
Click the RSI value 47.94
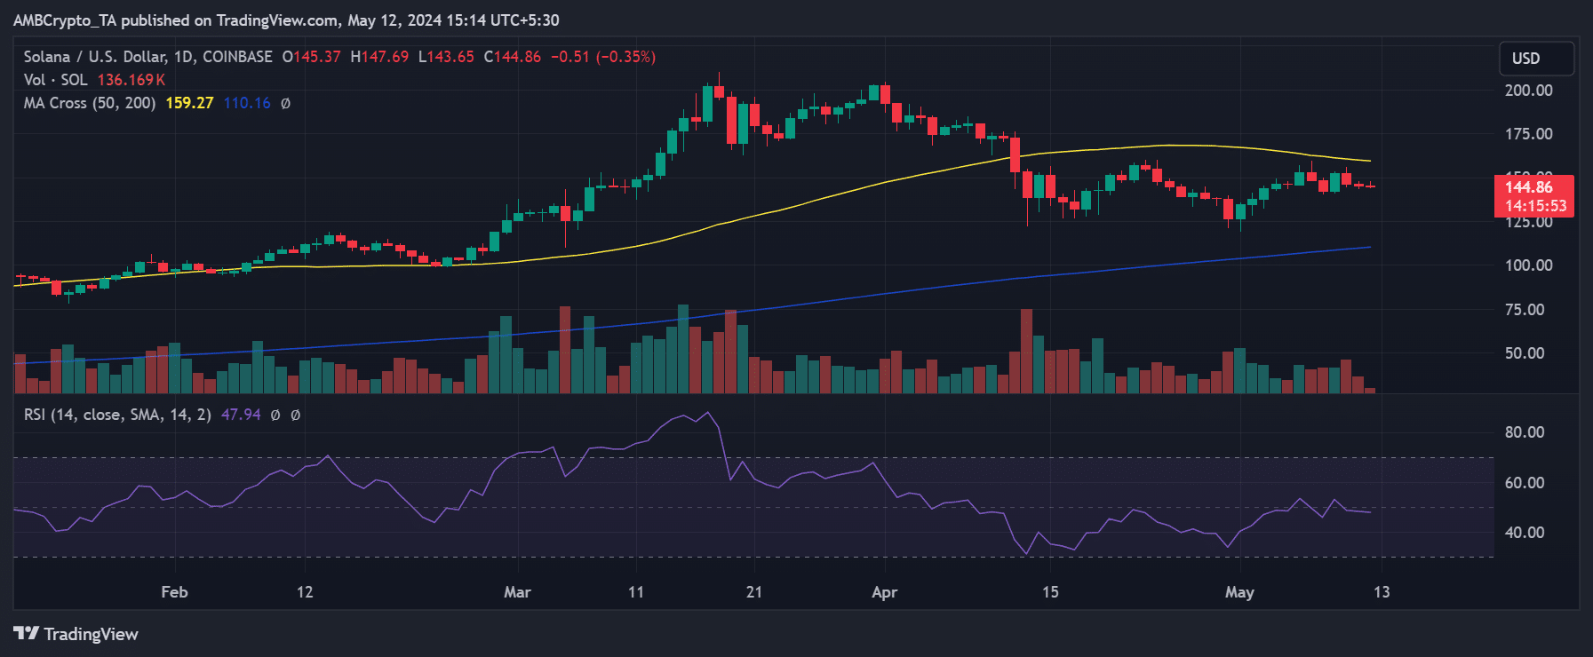point(241,415)
